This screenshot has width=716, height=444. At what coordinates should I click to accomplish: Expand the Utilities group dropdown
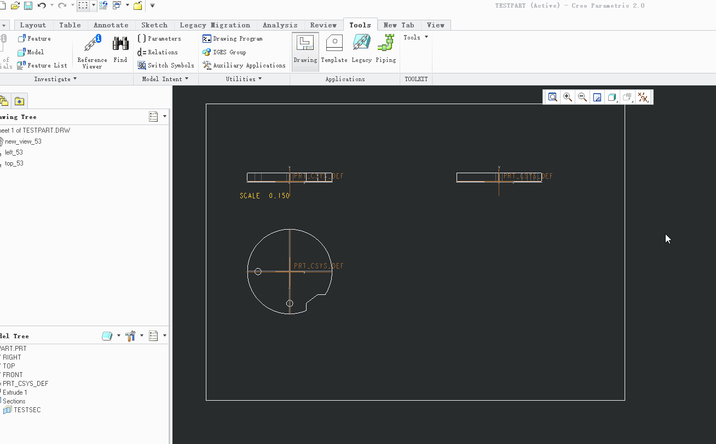pyautogui.click(x=244, y=79)
